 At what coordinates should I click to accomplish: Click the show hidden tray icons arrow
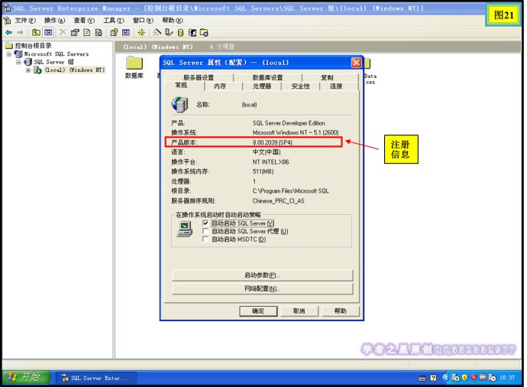pos(446,378)
